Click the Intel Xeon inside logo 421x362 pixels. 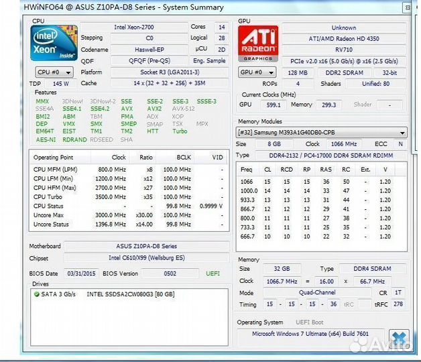point(54,43)
